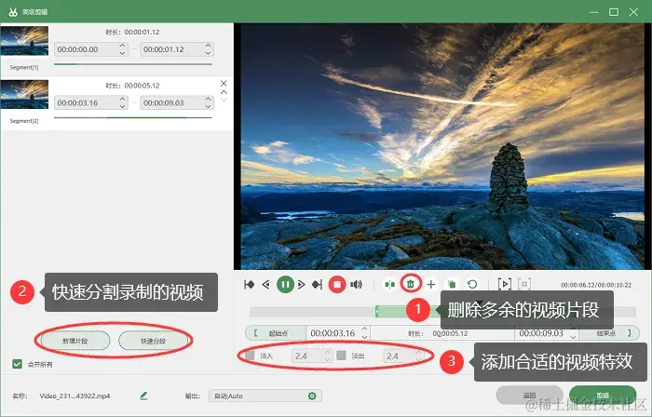Set end point with 结束点 button
Image resolution: width=652 pixels, height=417 pixels.
609,333
